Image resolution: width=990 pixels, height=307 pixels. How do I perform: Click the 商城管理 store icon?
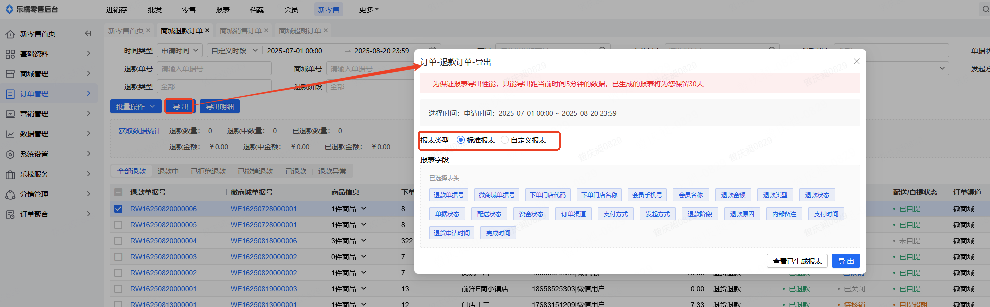click(x=10, y=74)
